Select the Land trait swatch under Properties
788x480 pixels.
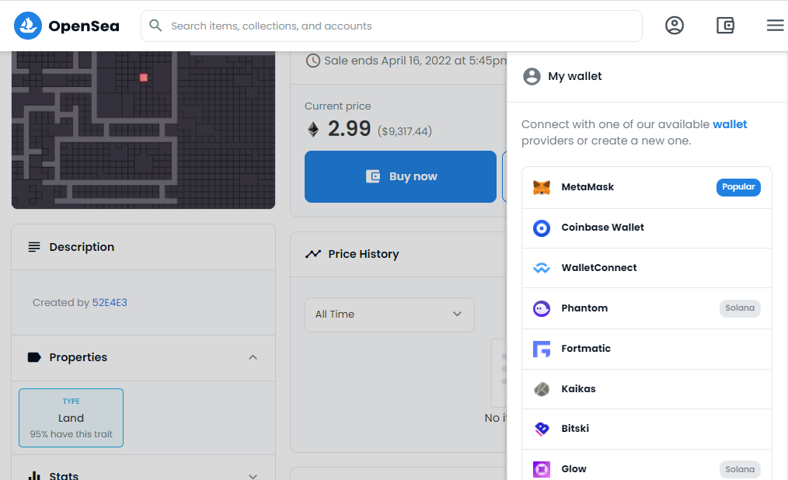tap(71, 418)
